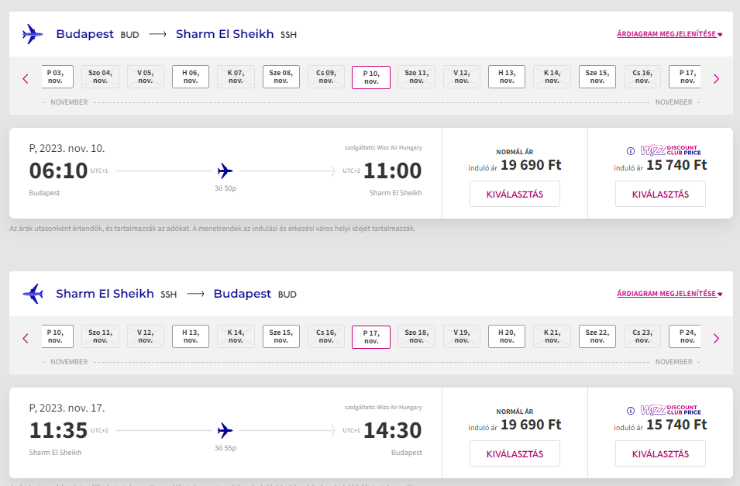Select outbound date Sze 15, nov.
The image size is (740, 486).
[x=597, y=77]
